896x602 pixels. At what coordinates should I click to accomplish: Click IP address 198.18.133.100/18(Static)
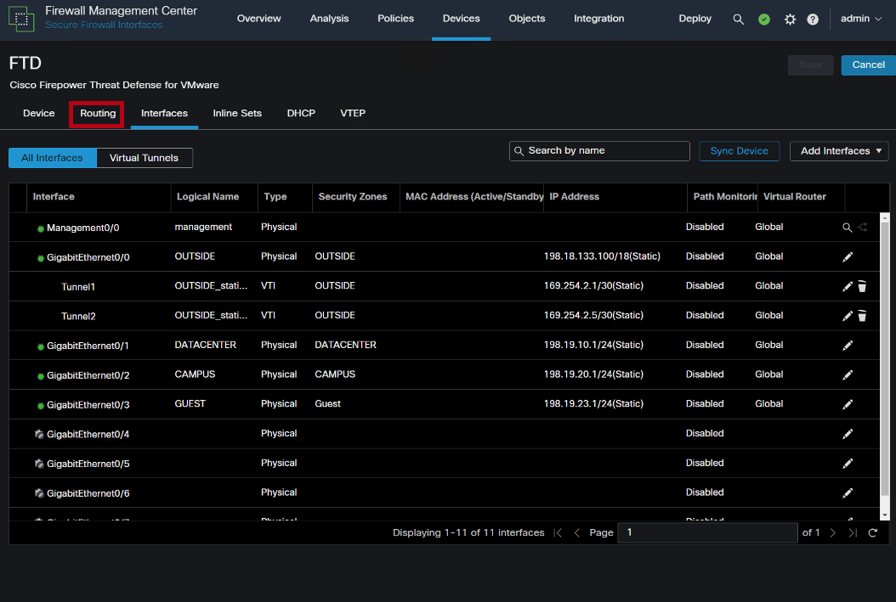(x=602, y=256)
